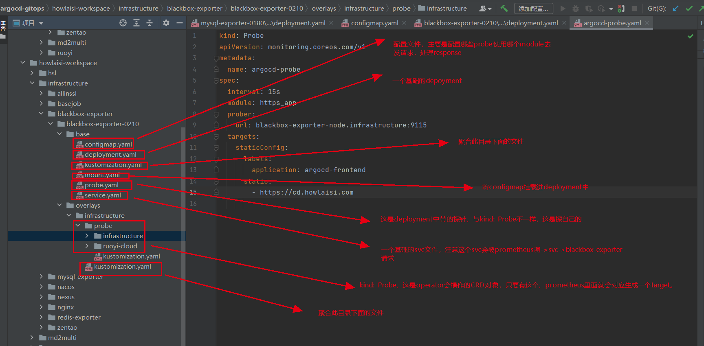This screenshot has height=346, width=704.
Task: Open project panel gear settings
Action: click(x=166, y=23)
